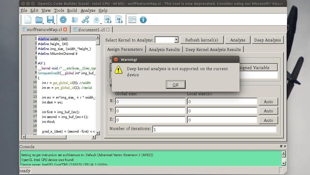The width and height of the screenshot is (310, 175).
Task: Float the Console panel with the detach icon
Action: click(x=281, y=146)
